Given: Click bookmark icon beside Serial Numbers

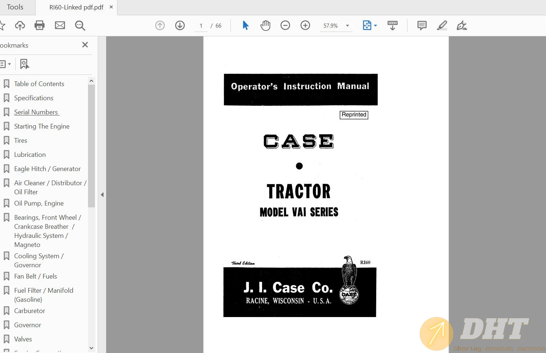Looking at the screenshot, I should pos(7,112).
